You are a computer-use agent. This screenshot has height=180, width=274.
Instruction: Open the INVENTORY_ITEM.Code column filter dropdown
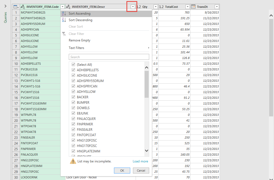[x=63, y=7]
